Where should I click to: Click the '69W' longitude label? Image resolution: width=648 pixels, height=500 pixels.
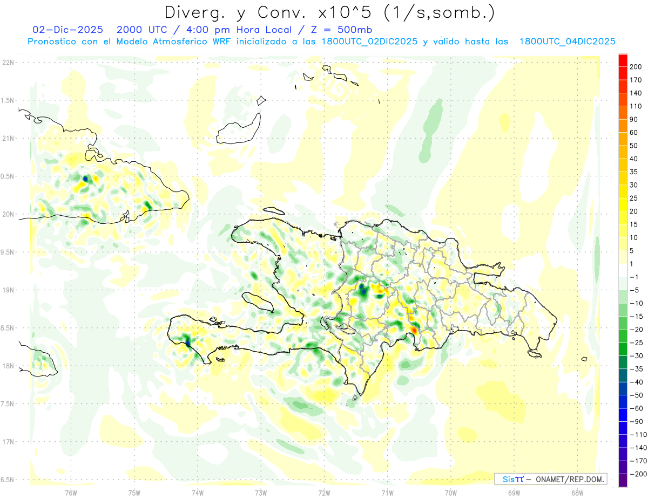[x=514, y=492]
